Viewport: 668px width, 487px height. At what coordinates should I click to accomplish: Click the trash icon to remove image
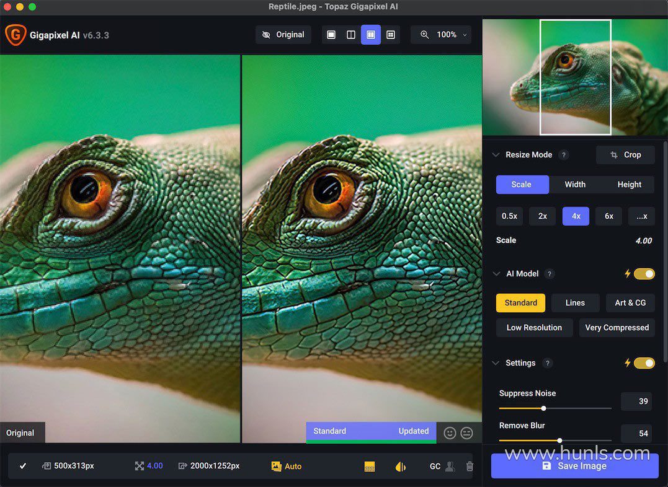click(x=470, y=466)
